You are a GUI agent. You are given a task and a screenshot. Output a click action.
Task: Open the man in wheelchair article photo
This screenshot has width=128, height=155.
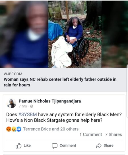pyautogui.click(x=75, y=34)
